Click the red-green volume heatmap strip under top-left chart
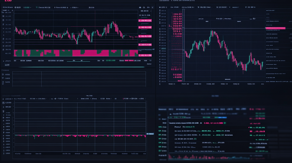 [x=76, y=53]
